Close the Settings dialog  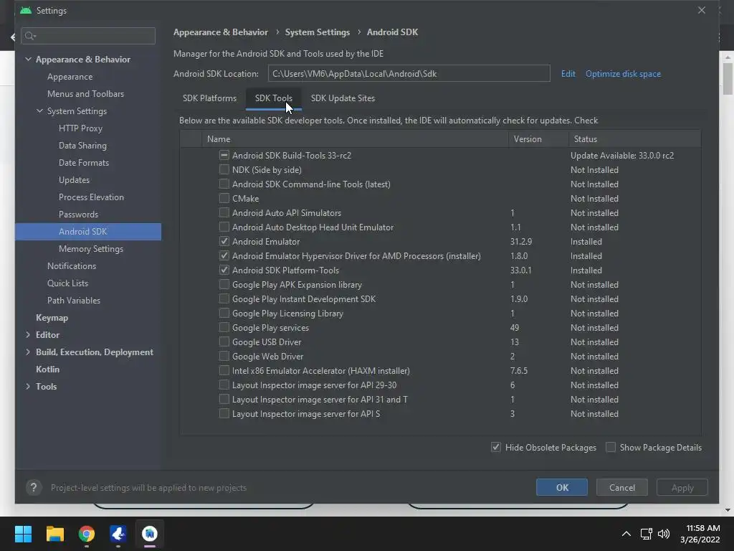(701, 10)
